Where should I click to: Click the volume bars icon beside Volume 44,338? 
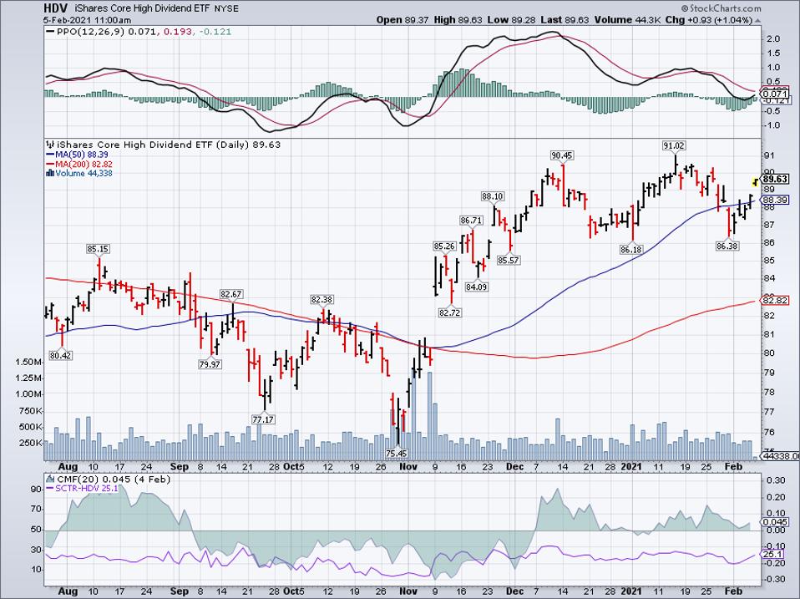tap(50, 174)
